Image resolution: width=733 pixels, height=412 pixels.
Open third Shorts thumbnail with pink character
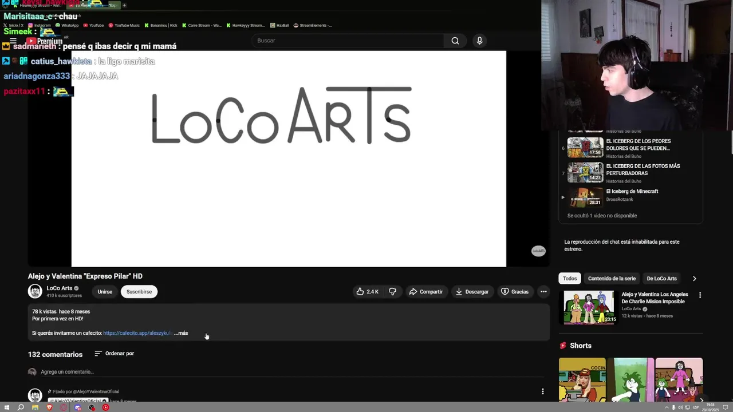[x=679, y=380]
